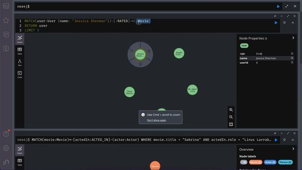Select the orange Sabrina node

(x=155, y=166)
